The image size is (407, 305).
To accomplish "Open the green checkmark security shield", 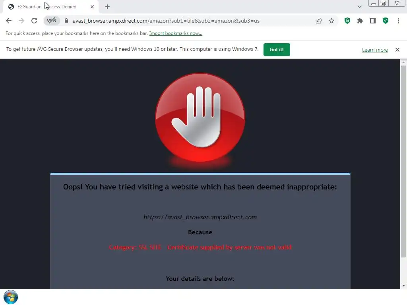I will point(386,21).
